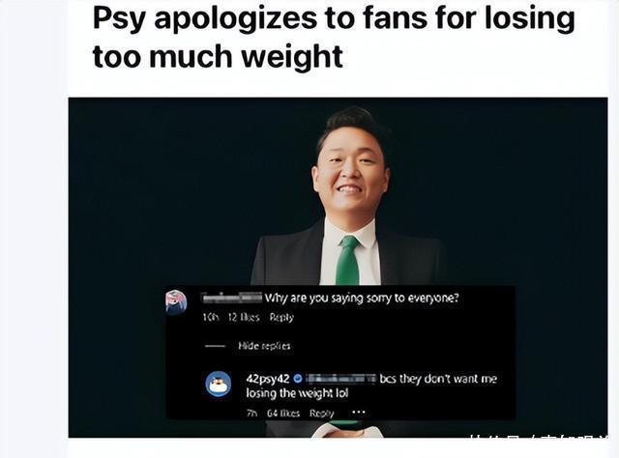This screenshot has width=619, height=458.
Task: Click the blurred username of the first commenter
Action: [x=231, y=298]
